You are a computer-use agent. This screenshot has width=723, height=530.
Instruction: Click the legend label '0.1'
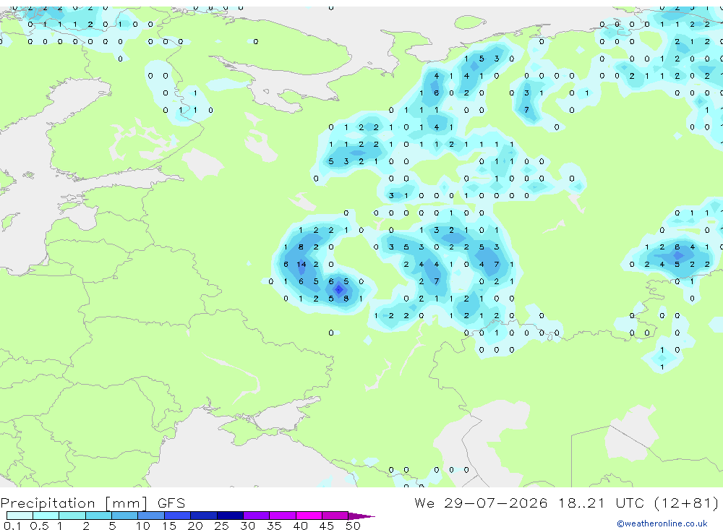pos(12,526)
